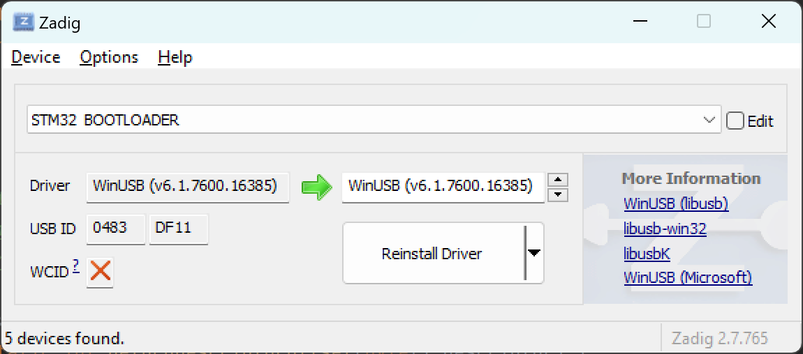Click the USB ID label
This screenshot has width=803, height=354.
click(x=53, y=229)
